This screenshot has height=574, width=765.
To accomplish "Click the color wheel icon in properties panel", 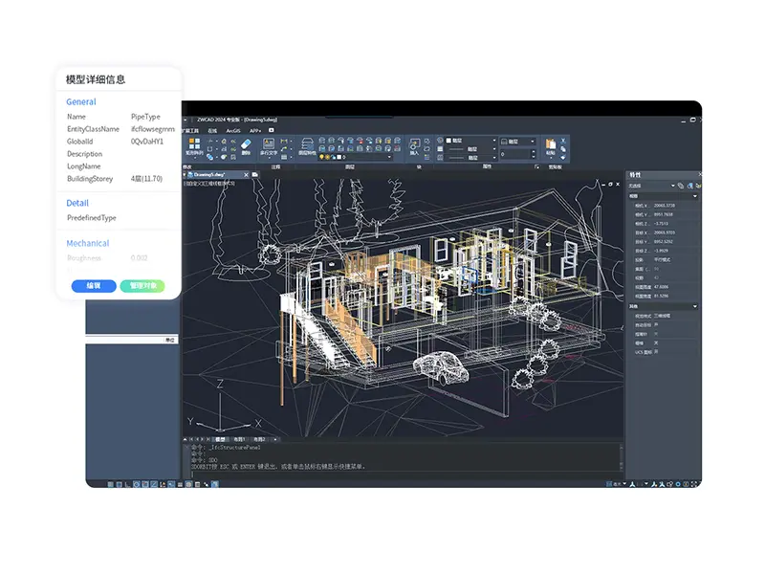I will [441, 140].
